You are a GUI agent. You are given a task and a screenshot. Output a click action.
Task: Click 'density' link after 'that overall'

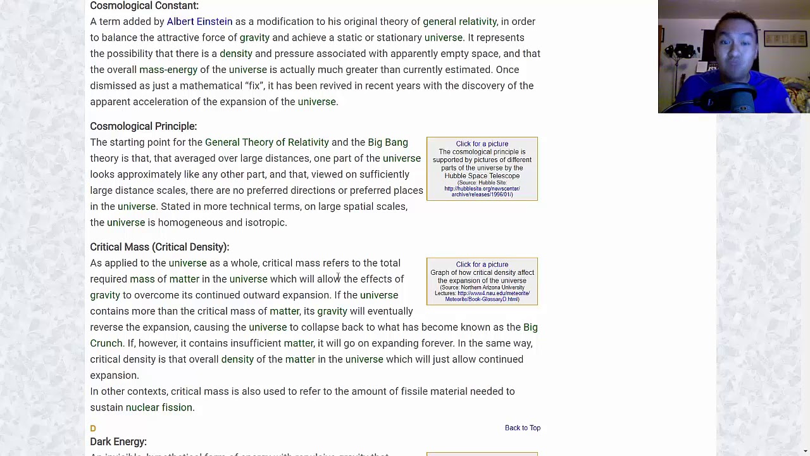coord(237,359)
